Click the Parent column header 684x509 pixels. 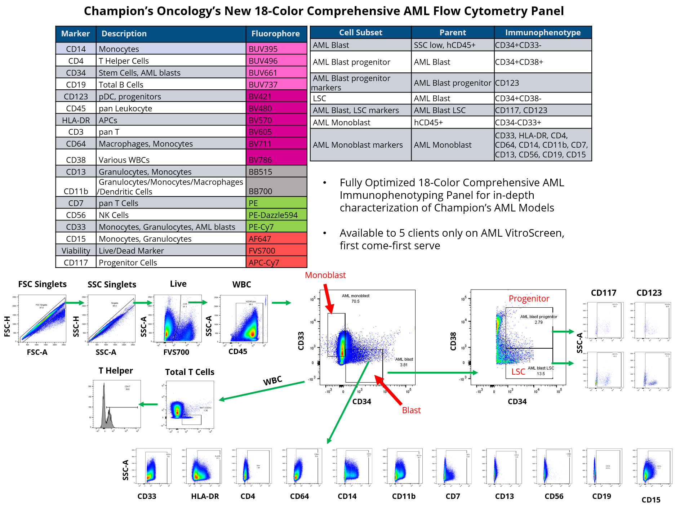[453, 32]
